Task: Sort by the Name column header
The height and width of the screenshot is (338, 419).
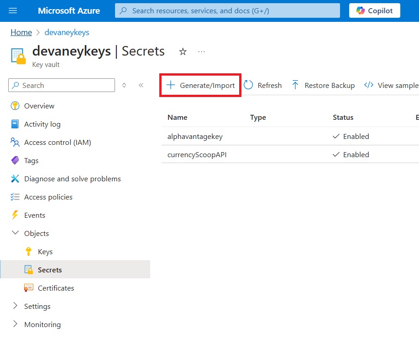Action: 178,118
